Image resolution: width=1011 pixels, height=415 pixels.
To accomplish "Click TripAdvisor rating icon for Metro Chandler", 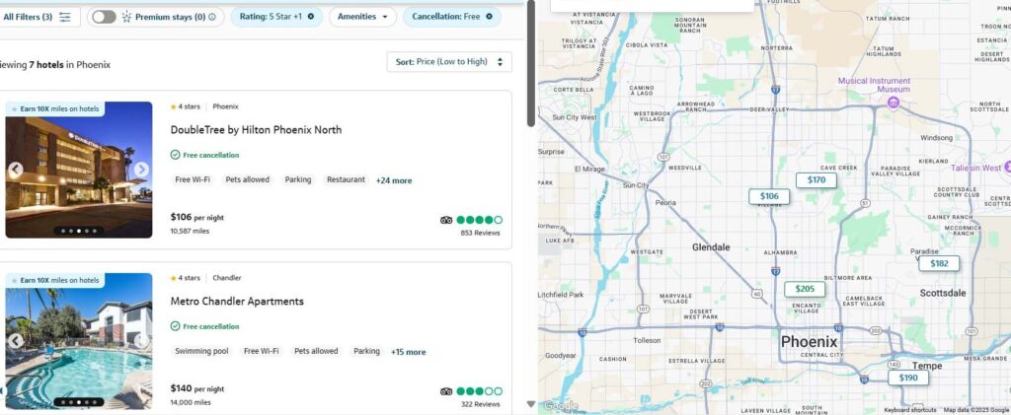I will (446, 391).
